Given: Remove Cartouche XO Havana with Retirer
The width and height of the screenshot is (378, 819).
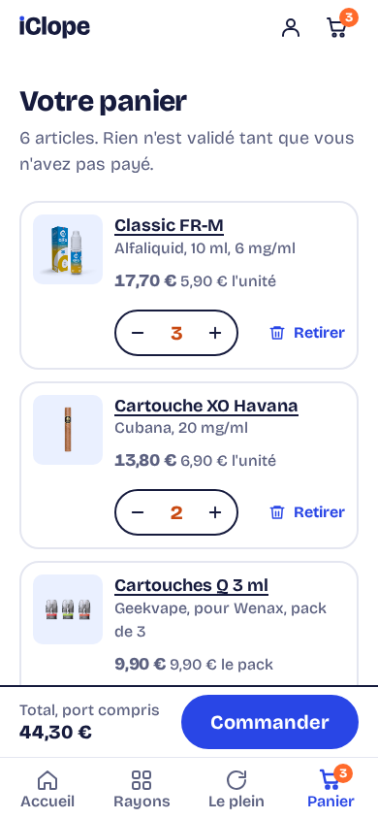Looking at the screenshot, I should point(307,512).
